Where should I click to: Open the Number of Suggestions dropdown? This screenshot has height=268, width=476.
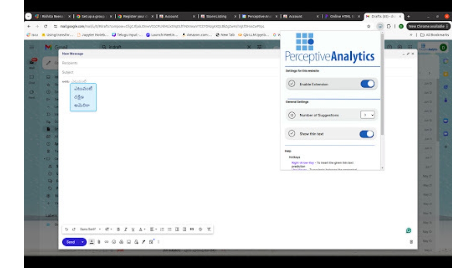click(x=367, y=115)
